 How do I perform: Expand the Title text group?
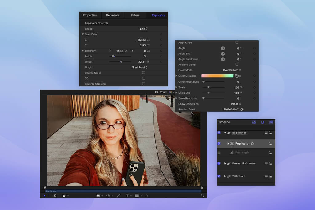pos(225,176)
